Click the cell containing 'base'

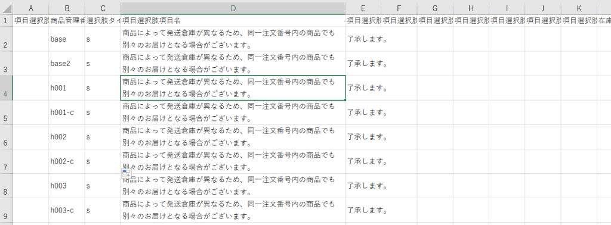67,39
